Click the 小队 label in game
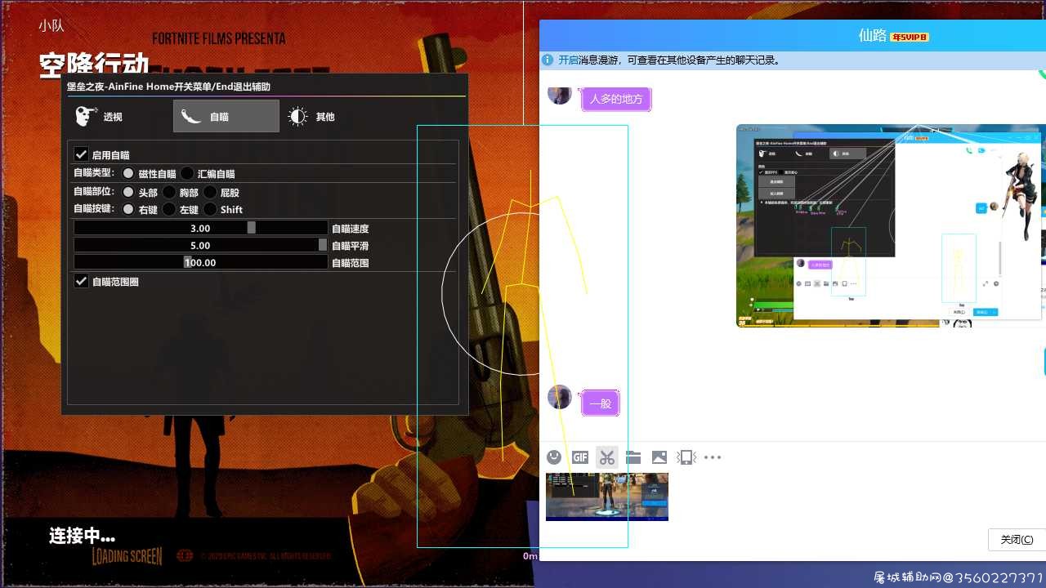Image resolution: width=1046 pixels, height=588 pixels. (51, 25)
